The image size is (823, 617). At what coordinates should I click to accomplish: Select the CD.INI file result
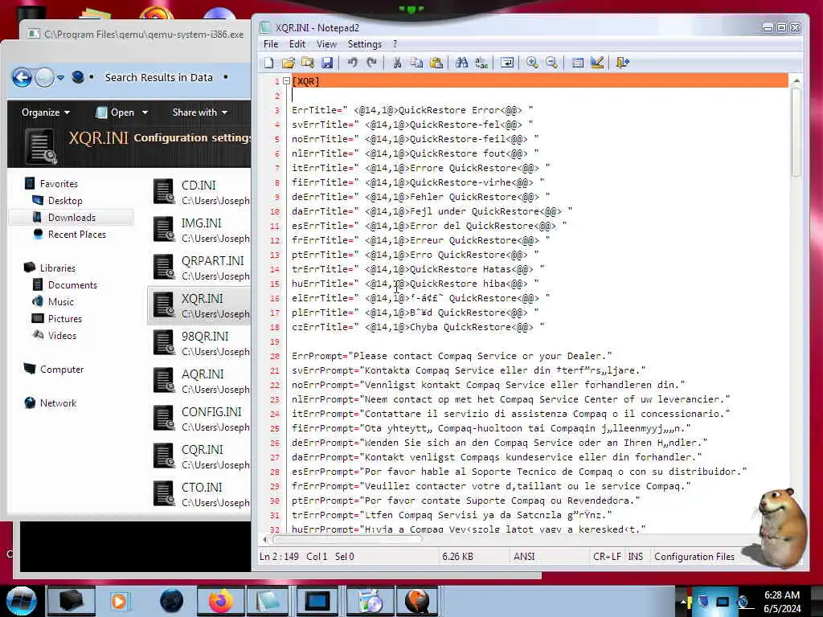[200, 192]
